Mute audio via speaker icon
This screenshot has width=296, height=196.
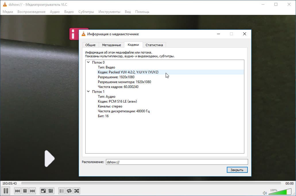pyautogui.click(x=265, y=193)
